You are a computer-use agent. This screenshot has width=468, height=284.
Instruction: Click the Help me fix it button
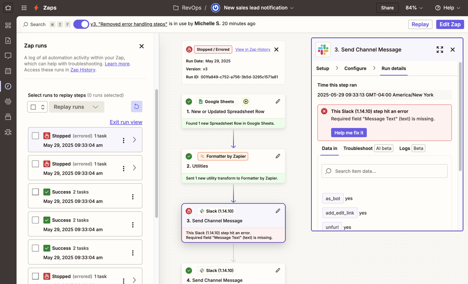pyautogui.click(x=348, y=133)
